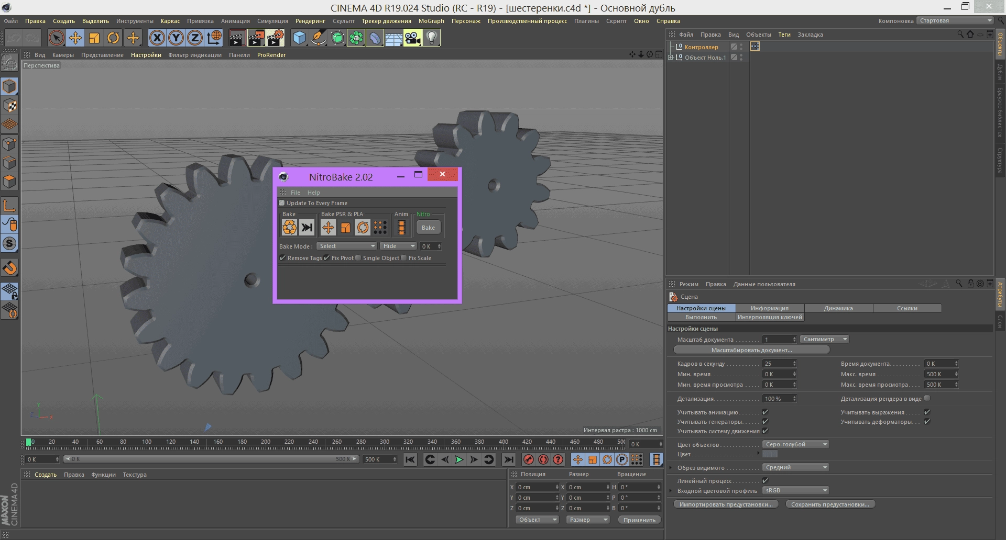Viewport: 1006px width, 540px height.
Task: Open the Рендеринг menu
Action: 310,21
